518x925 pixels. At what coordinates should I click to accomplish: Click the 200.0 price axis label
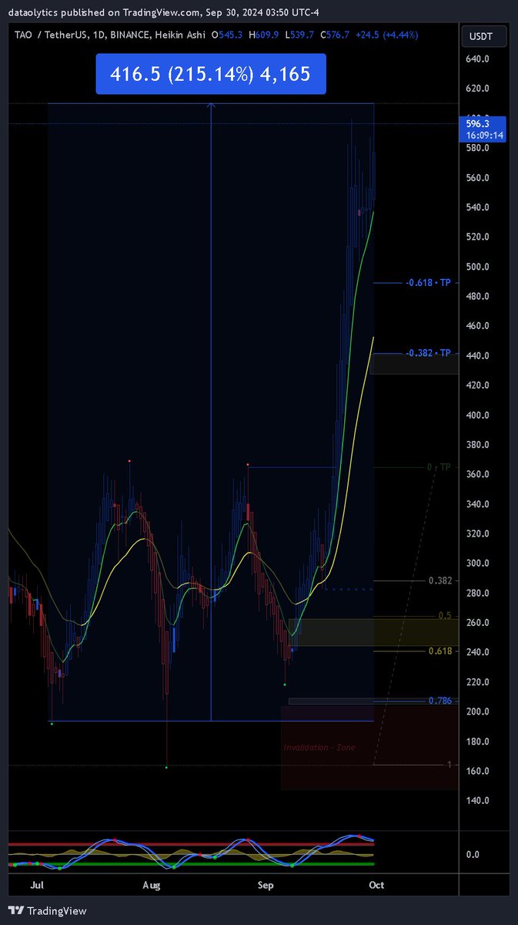click(x=477, y=711)
